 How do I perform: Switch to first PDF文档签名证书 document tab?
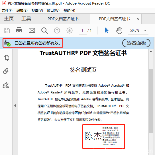point(64,19)
